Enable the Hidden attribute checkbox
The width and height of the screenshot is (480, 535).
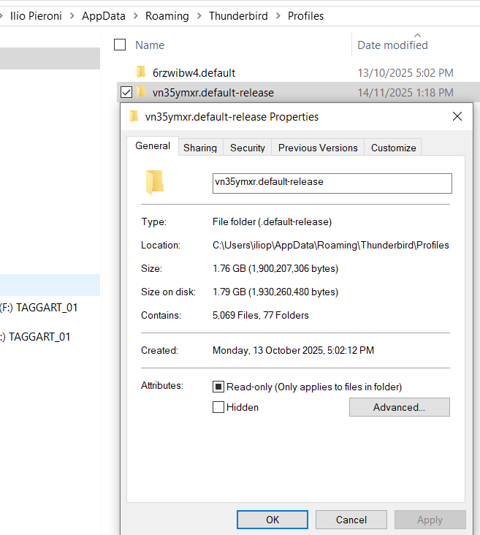click(x=218, y=407)
